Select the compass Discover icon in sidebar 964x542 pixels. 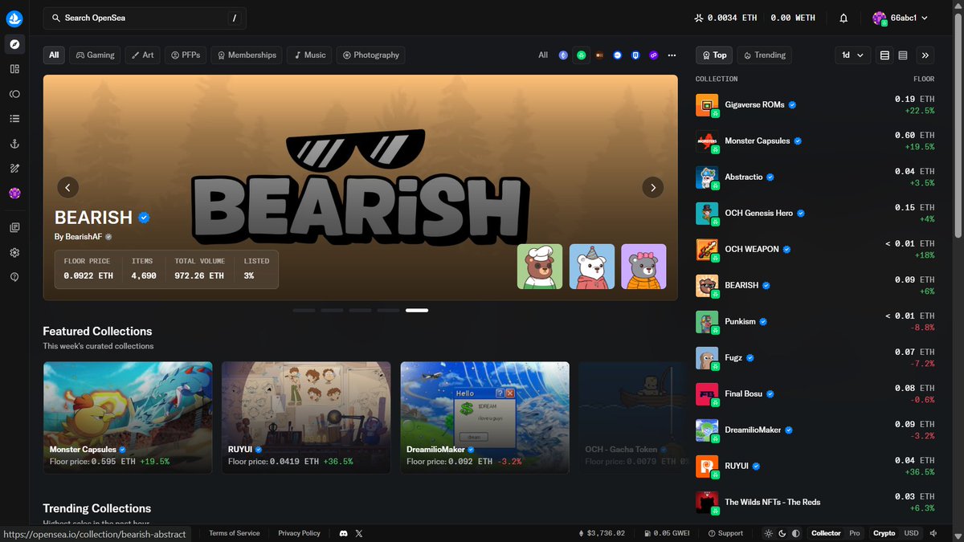pos(14,43)
